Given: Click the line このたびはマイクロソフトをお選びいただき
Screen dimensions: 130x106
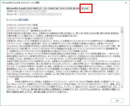Looking at the screenshot, I should click(30, 38).
